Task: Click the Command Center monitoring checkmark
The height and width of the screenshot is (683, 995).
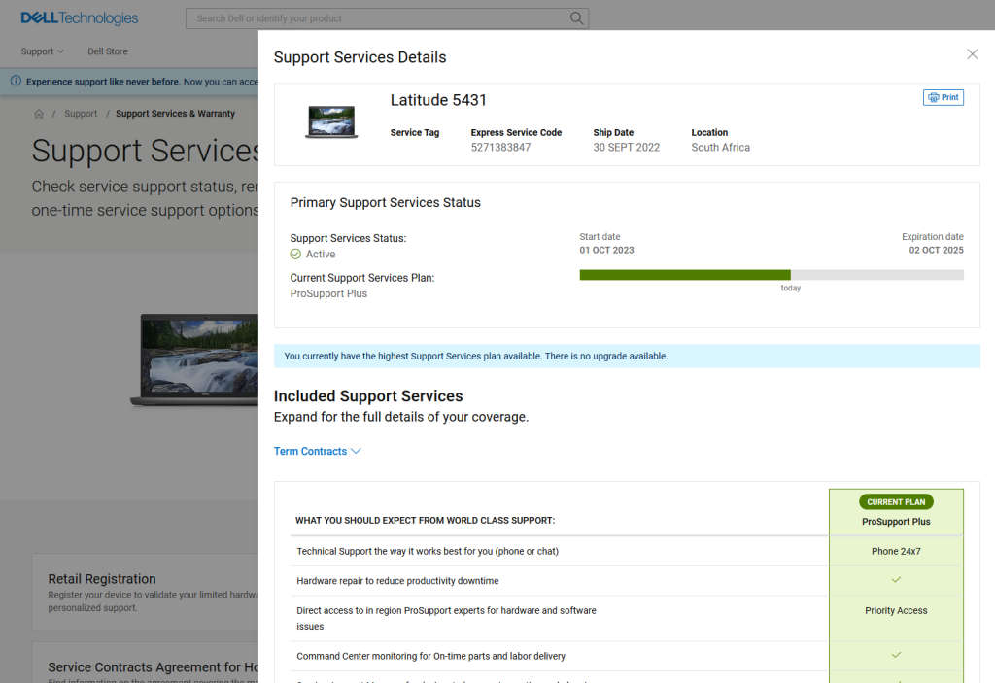Action: tap(896, 655)
